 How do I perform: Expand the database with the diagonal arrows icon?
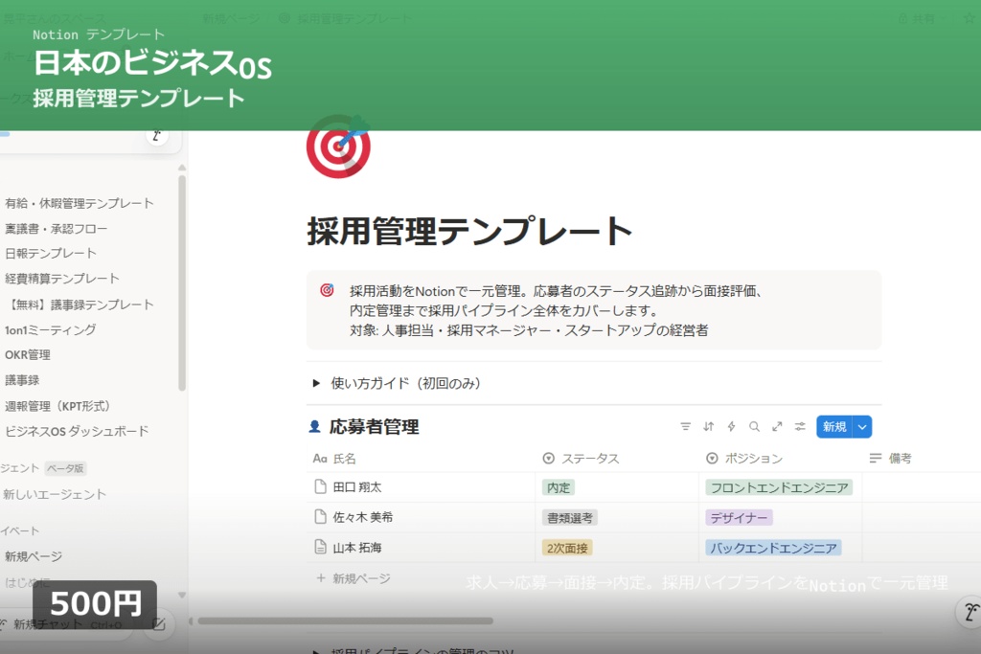pos(777,426)
